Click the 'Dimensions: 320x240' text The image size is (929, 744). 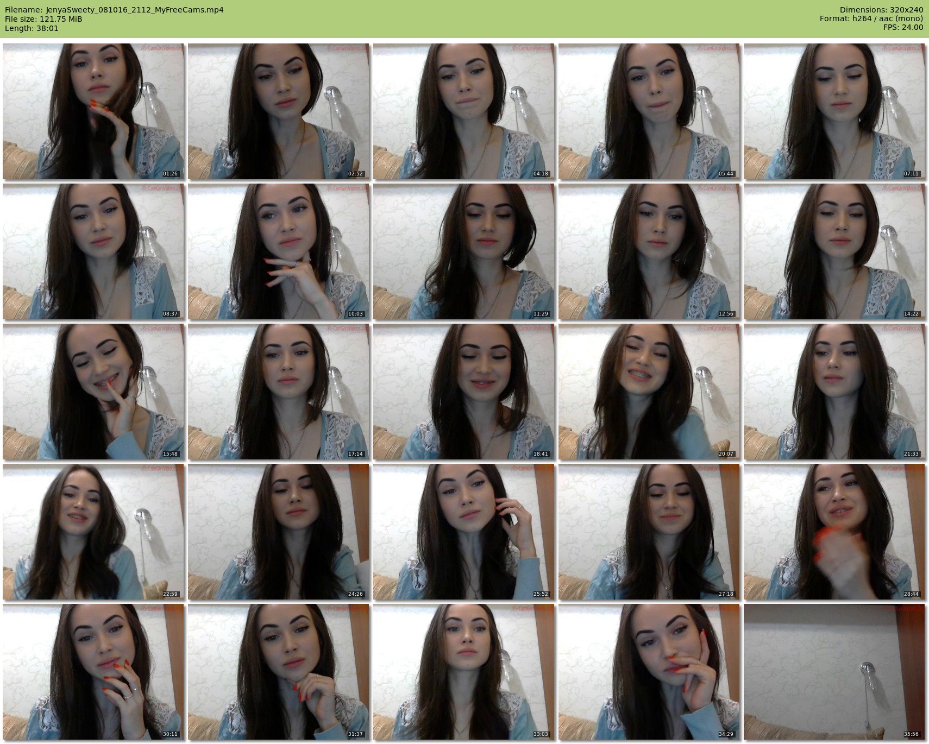click(x=881, y=10)
